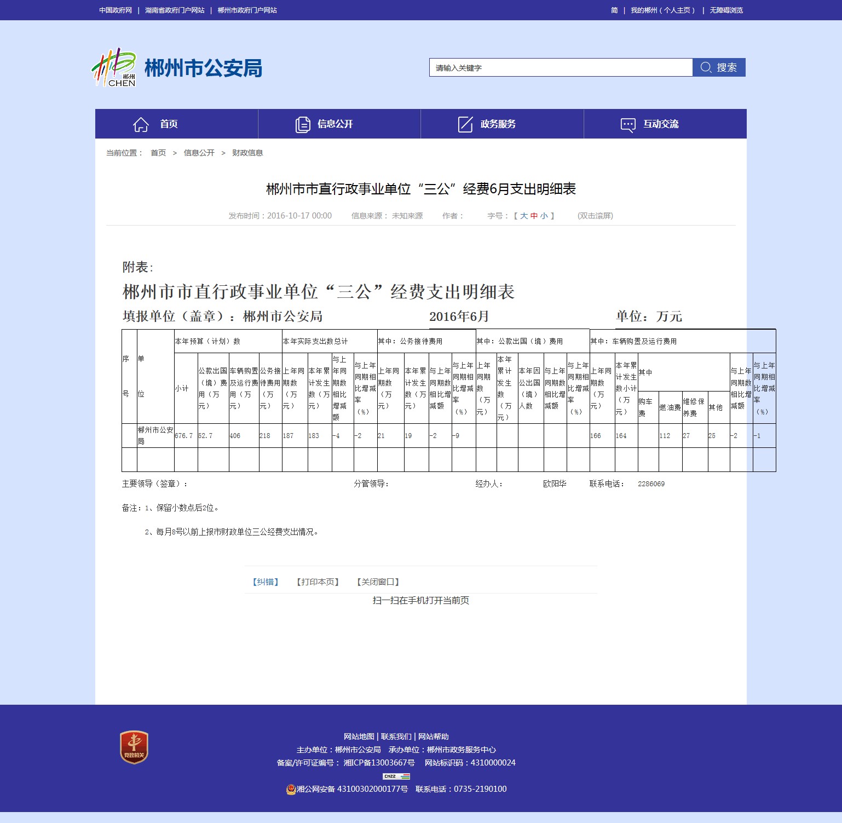This screenshot has height=823, width=842.
Task: Click the publish time 2016-10-17 00:00
Action: [299, 216]
